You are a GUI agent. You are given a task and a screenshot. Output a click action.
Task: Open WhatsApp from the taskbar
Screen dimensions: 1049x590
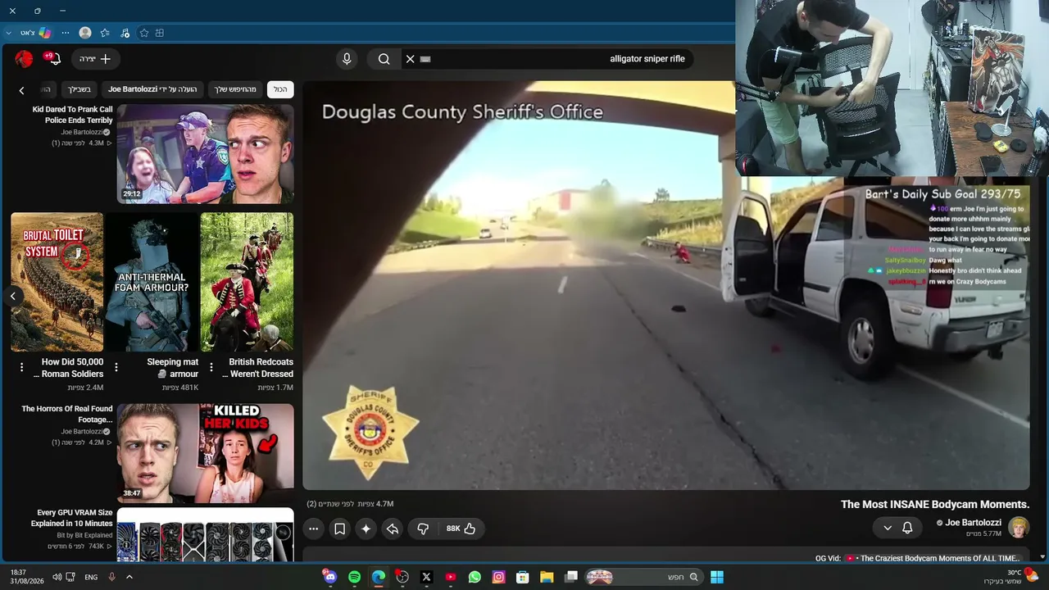click(475, 577)
